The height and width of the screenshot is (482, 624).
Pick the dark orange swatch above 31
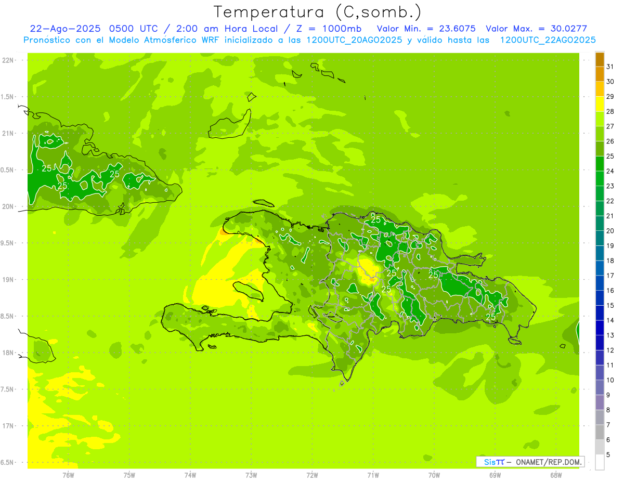point(600,59)
